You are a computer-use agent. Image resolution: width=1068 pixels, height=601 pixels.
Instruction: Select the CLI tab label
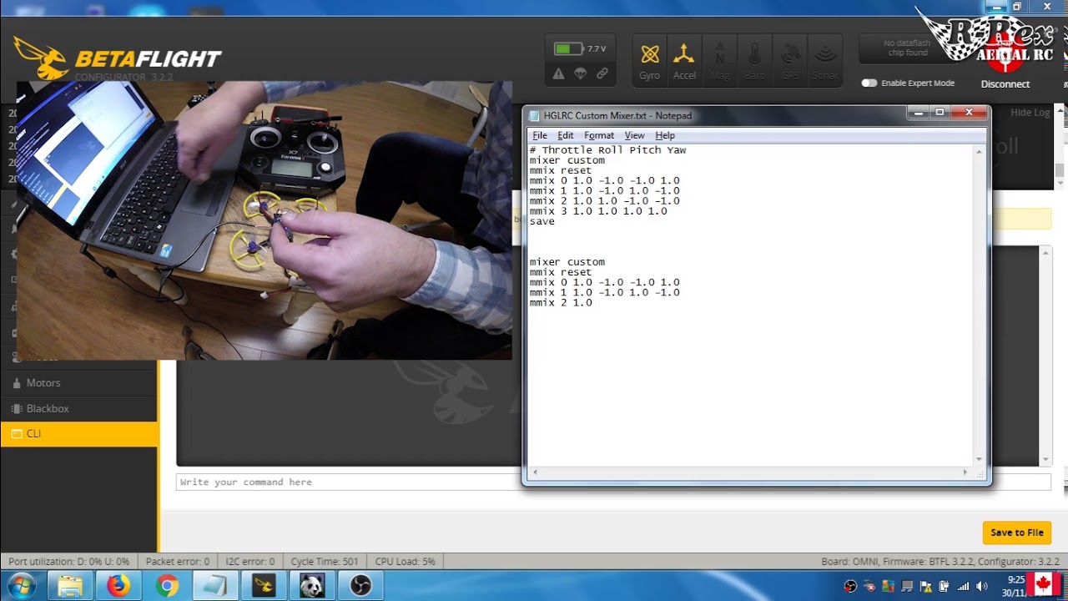33,434
